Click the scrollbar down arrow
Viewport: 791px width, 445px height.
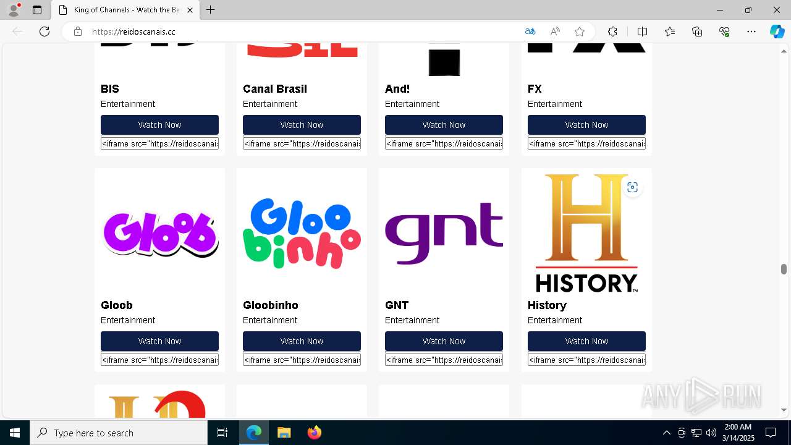[784, 410]
